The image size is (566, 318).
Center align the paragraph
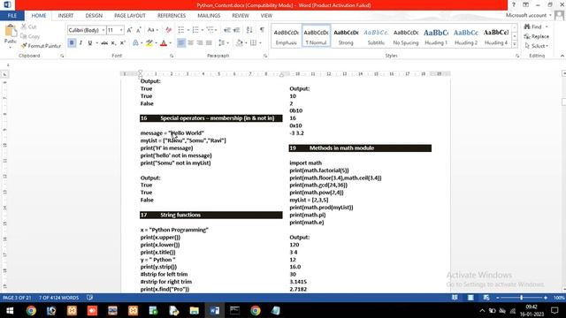pos(191,43)
